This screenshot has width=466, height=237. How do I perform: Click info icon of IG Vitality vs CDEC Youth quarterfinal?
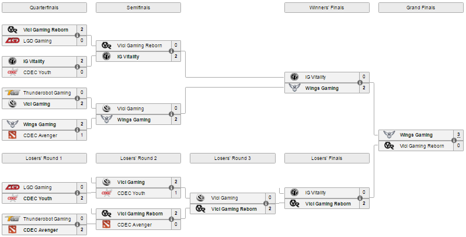(x=77, y=67)
